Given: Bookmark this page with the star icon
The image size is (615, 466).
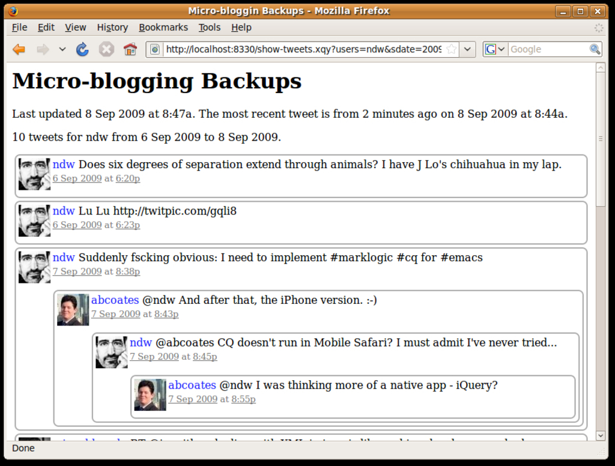Looking at the screenshot, I should (x=452, y=49).
